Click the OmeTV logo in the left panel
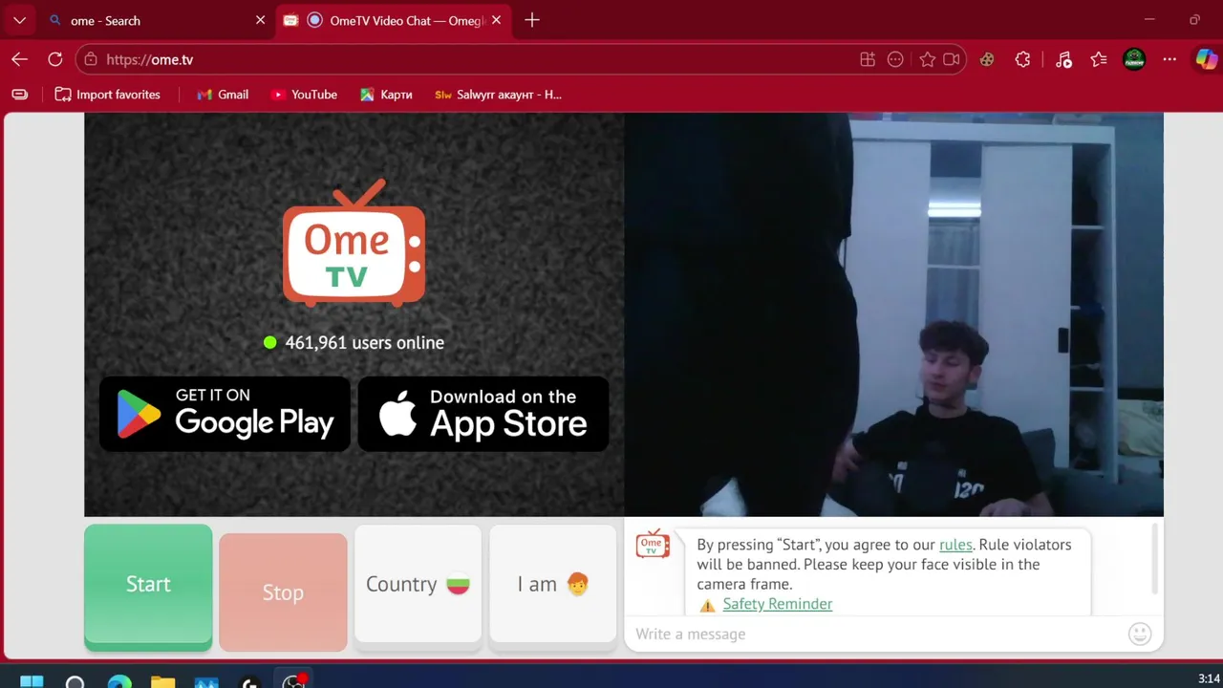Image resolution: width=1223 pixels, height=688 pixels. (354, 243)
